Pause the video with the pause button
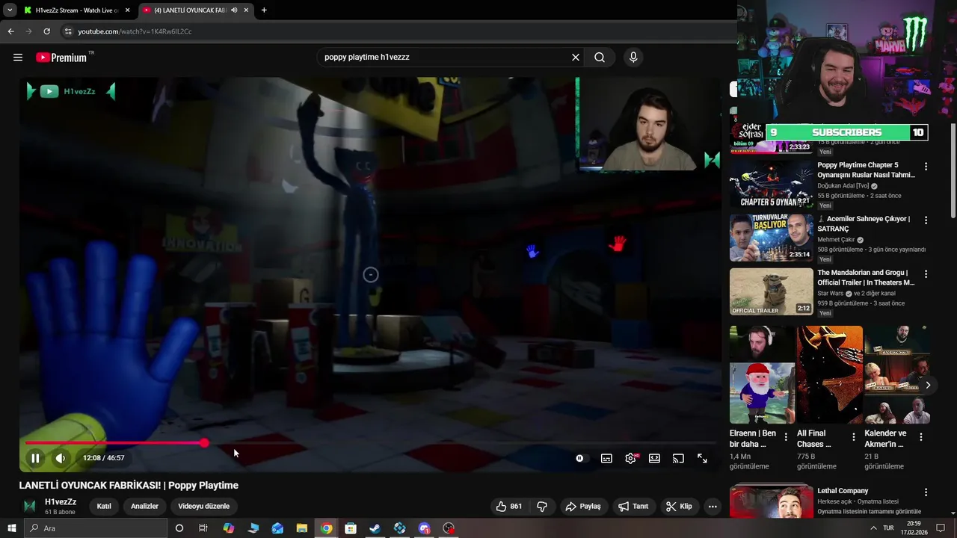957x538 pixels. 35,458
